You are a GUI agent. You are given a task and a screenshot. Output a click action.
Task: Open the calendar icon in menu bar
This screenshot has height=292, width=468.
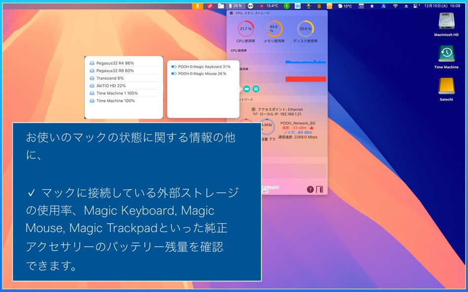361,6
